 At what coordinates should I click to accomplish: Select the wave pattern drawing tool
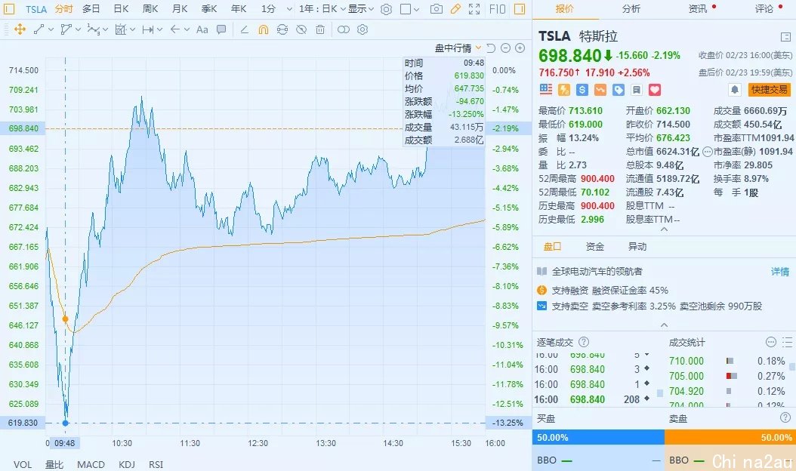point(93,30)
